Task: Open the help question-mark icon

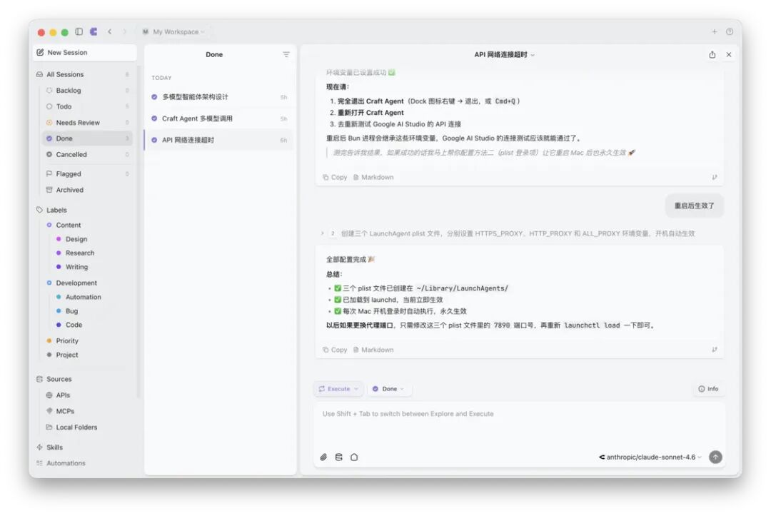Action: (x=729, y=31)
